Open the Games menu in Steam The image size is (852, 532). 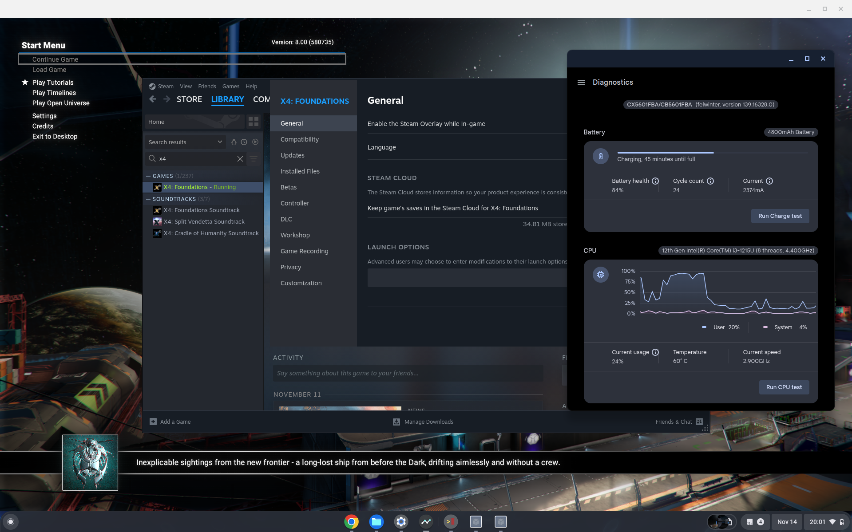tap(231, 87)
